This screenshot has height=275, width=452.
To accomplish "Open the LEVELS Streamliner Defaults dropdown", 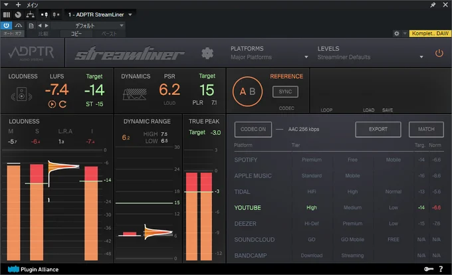I will coord(370,57).
